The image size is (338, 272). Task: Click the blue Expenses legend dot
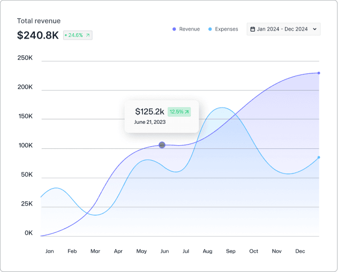(210, 29)
